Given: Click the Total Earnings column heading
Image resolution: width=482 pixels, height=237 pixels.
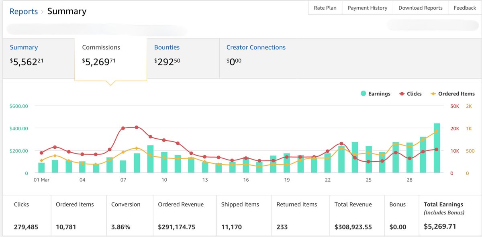Looking at the screenshot, I should point(443,205).
